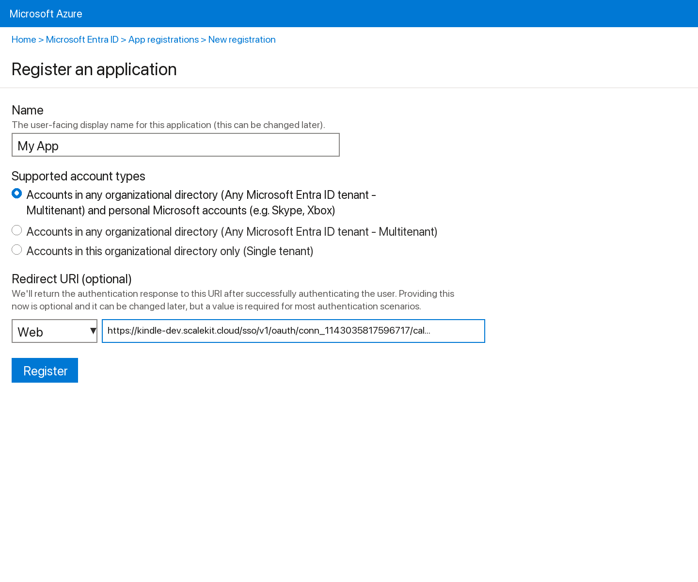Choose the Multitenant-only account type
Screen dimensions: 698x582
(x=16, y=230)
